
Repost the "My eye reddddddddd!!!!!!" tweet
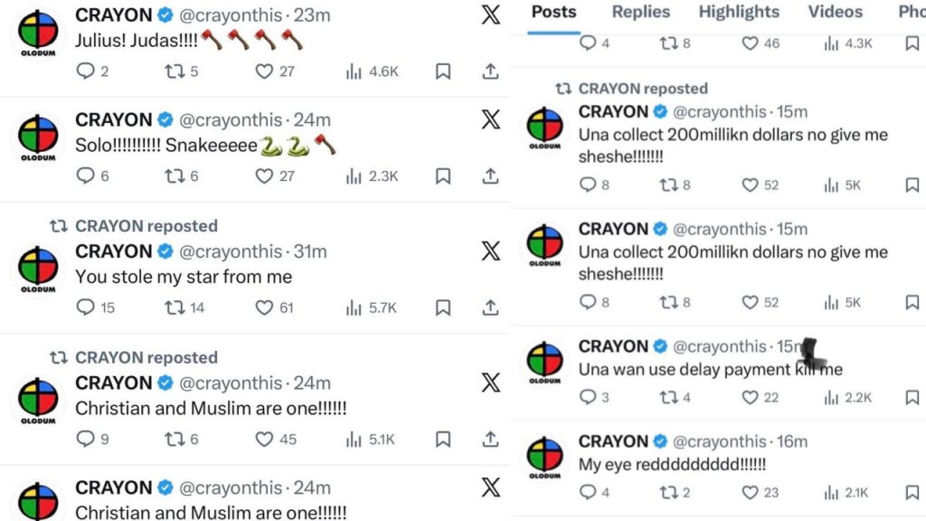tap(668, 492)
